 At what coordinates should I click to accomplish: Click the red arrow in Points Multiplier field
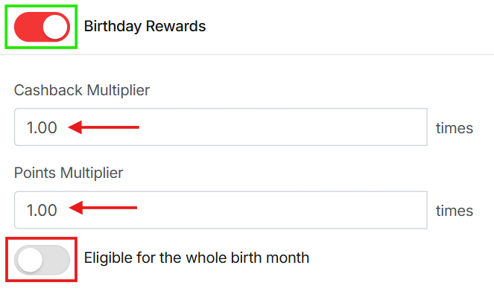pyautogui.click(x=104, y=209)
